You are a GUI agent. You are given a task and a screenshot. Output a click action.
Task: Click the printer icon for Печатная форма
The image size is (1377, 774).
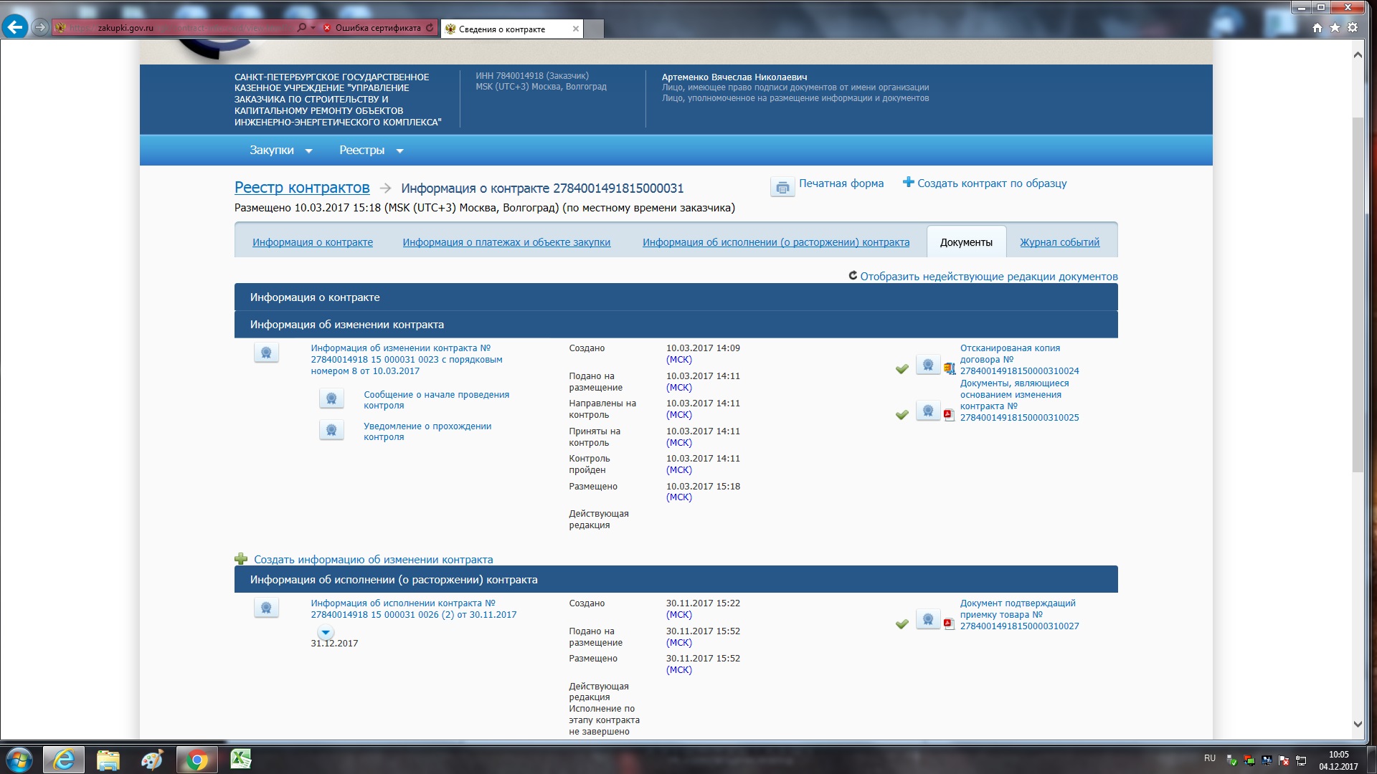tap(782, 187)
